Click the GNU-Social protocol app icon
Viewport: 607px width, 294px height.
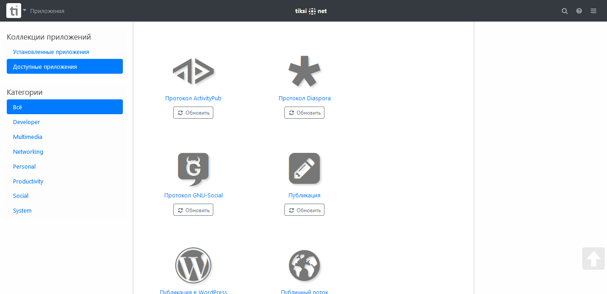point(193,169)
